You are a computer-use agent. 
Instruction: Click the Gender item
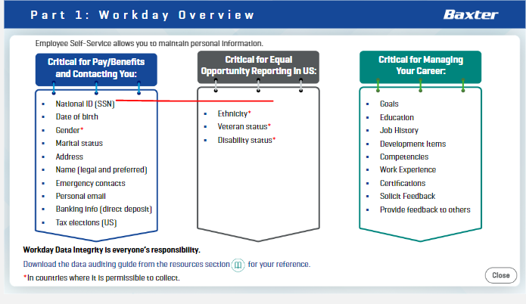pyautogui.click(x=69, y=130)
